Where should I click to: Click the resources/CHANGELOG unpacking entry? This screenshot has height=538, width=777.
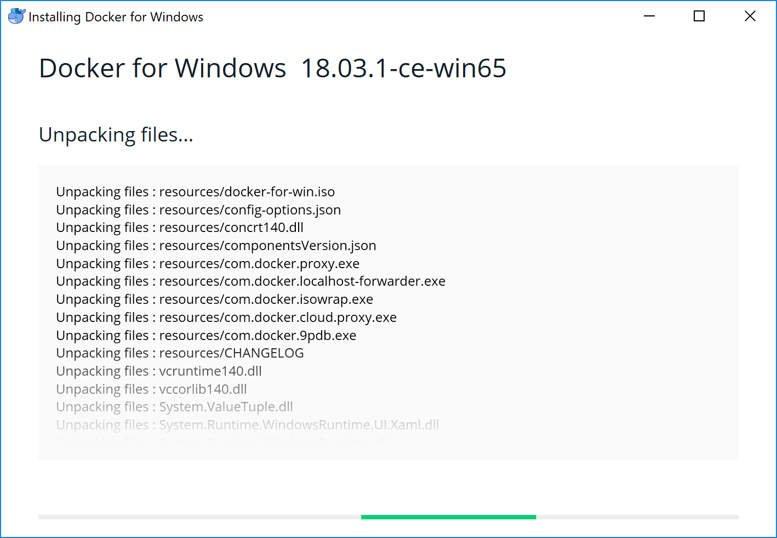click(180, 353)
